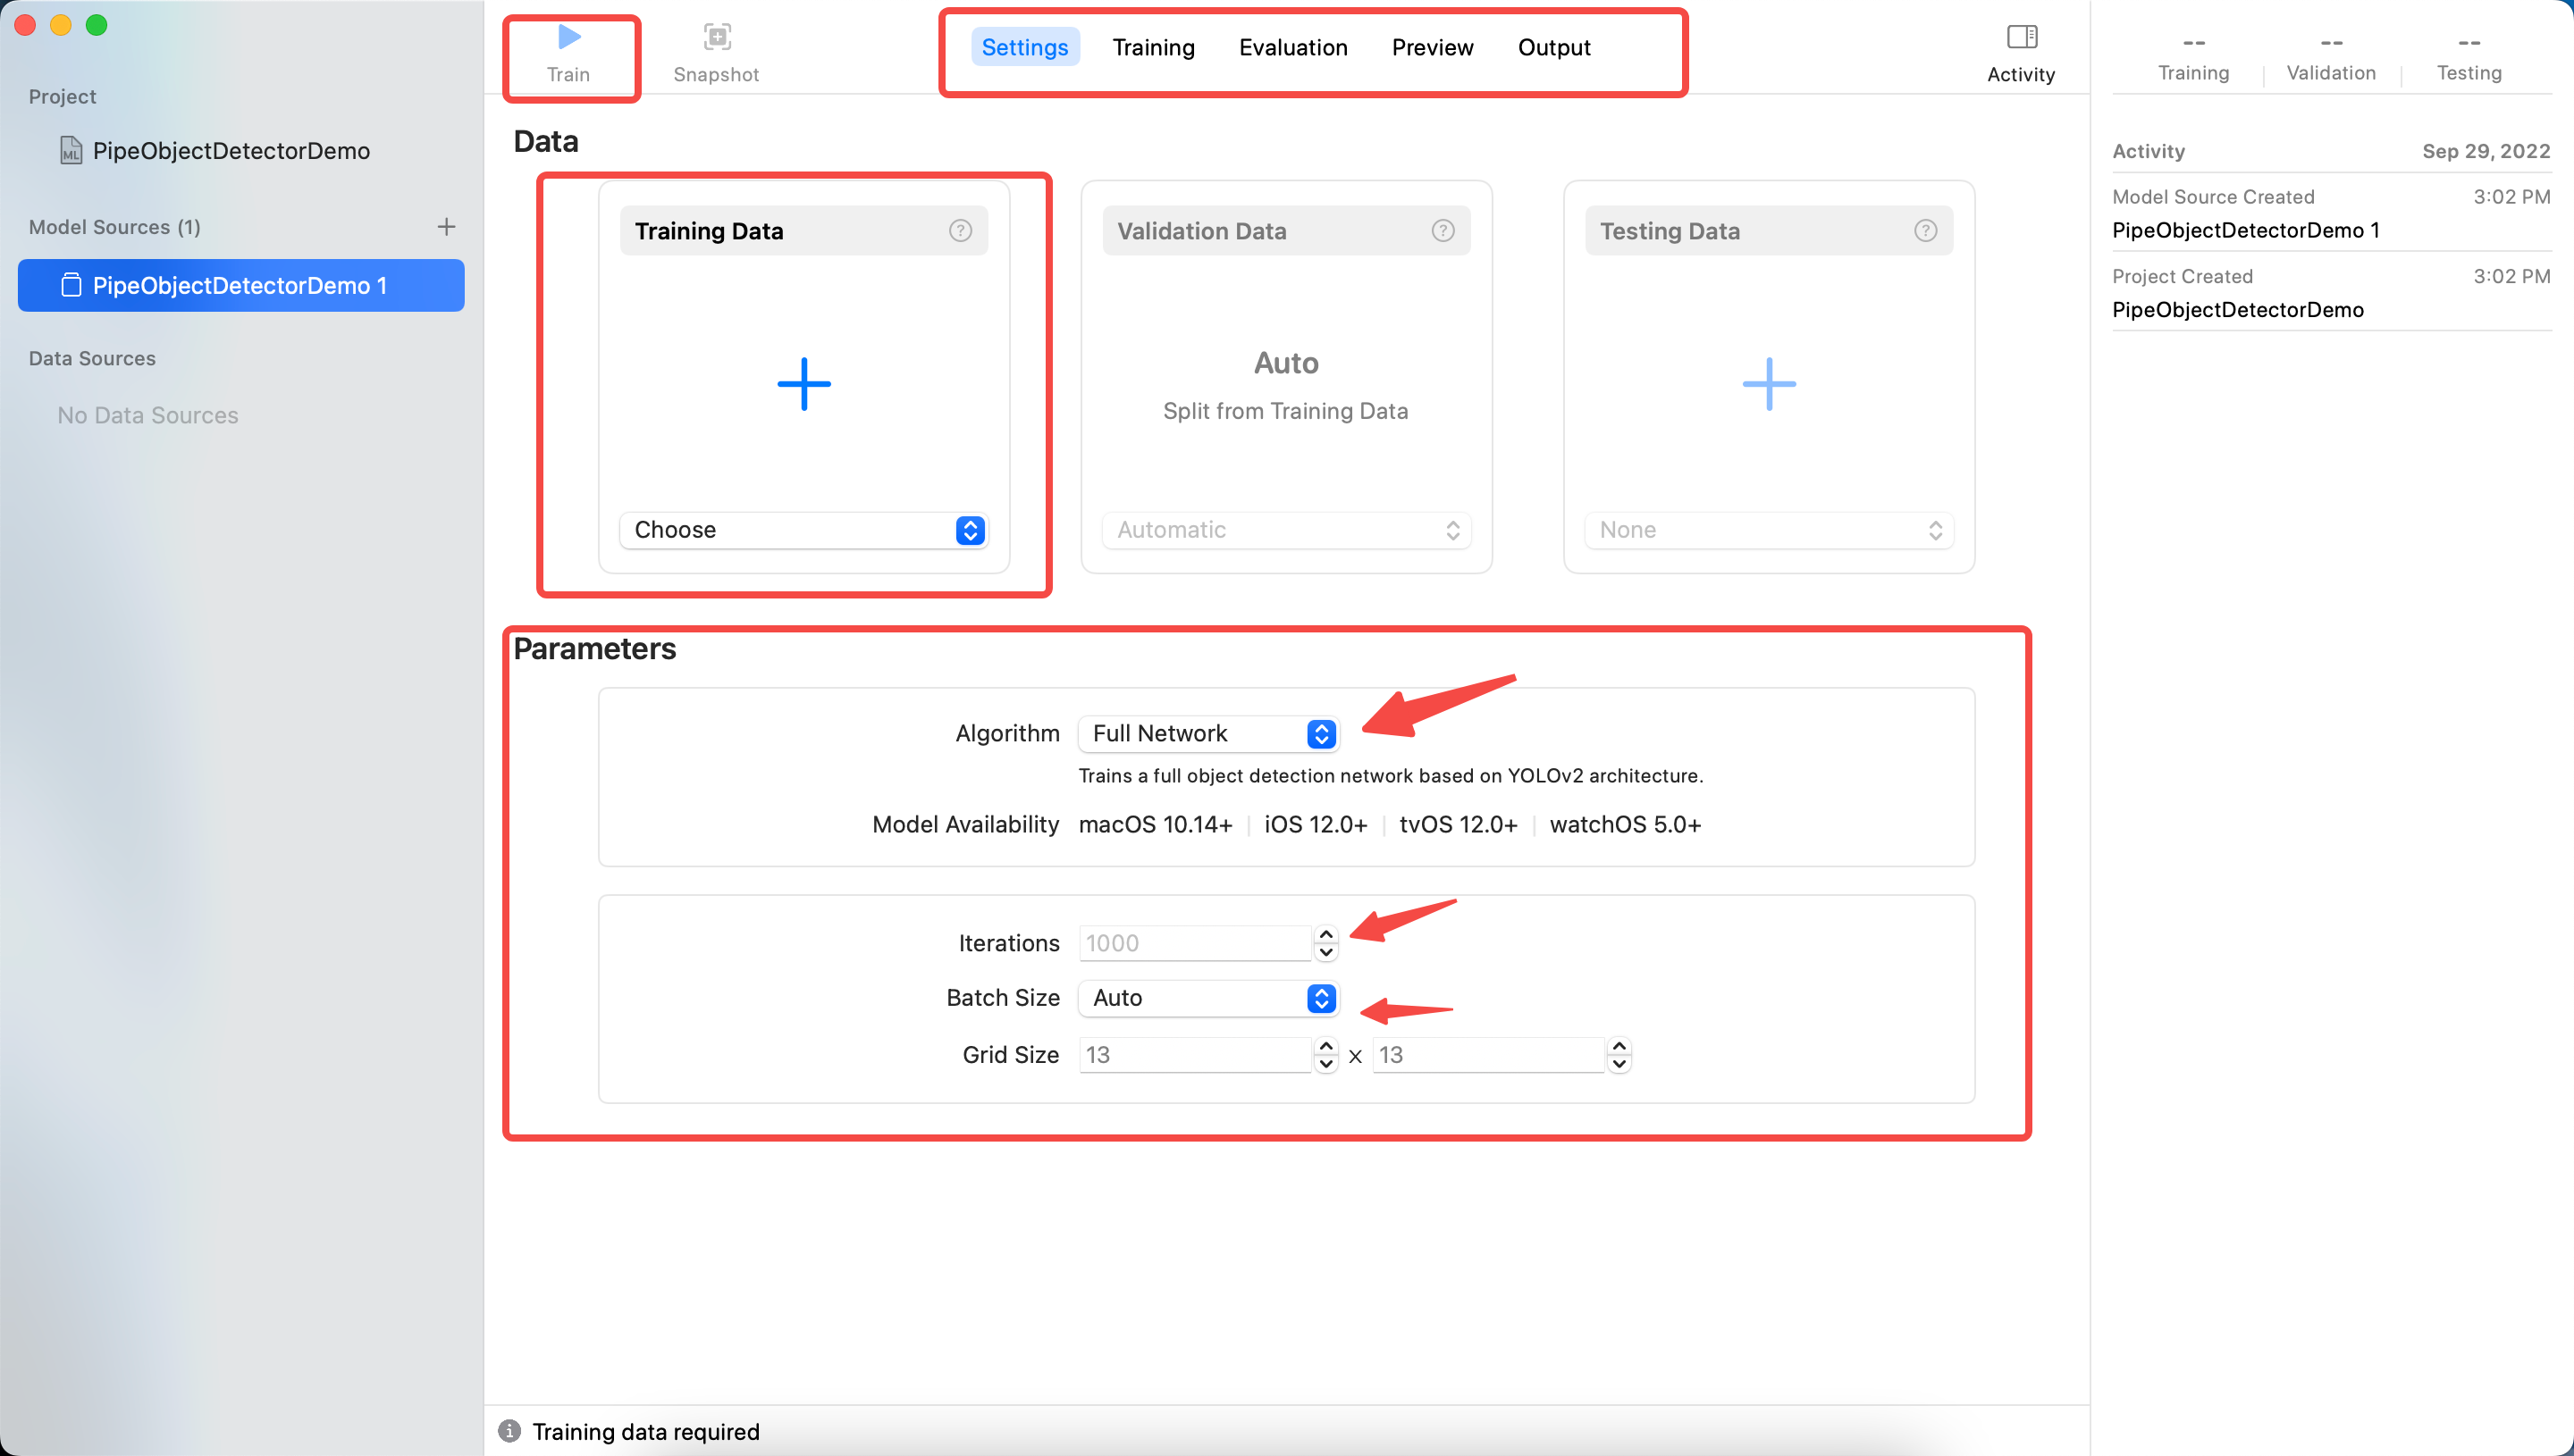Screen dimensions: 2574x1456
Task: Click Validation Data help icon
Action: 1443,231
